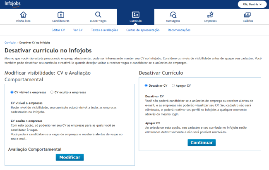Select the Desativar CV radio button
This screenshot has width=269, height=170.
click(146, 85)
